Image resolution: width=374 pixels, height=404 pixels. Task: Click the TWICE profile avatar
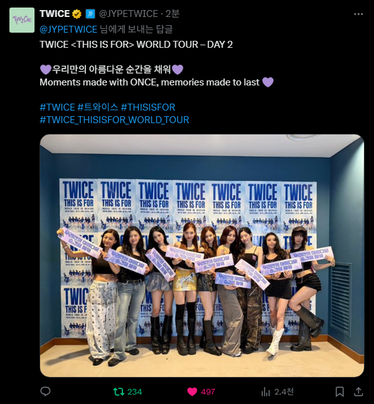(x=22, y=20)
